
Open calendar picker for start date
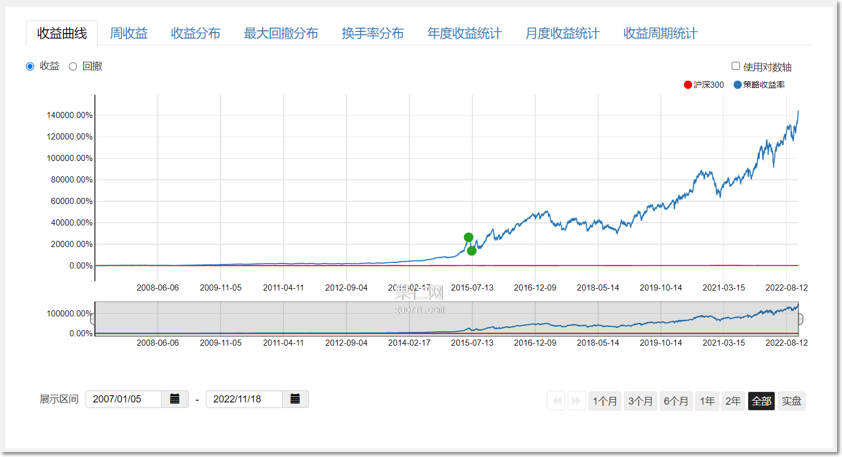[175, 399]
